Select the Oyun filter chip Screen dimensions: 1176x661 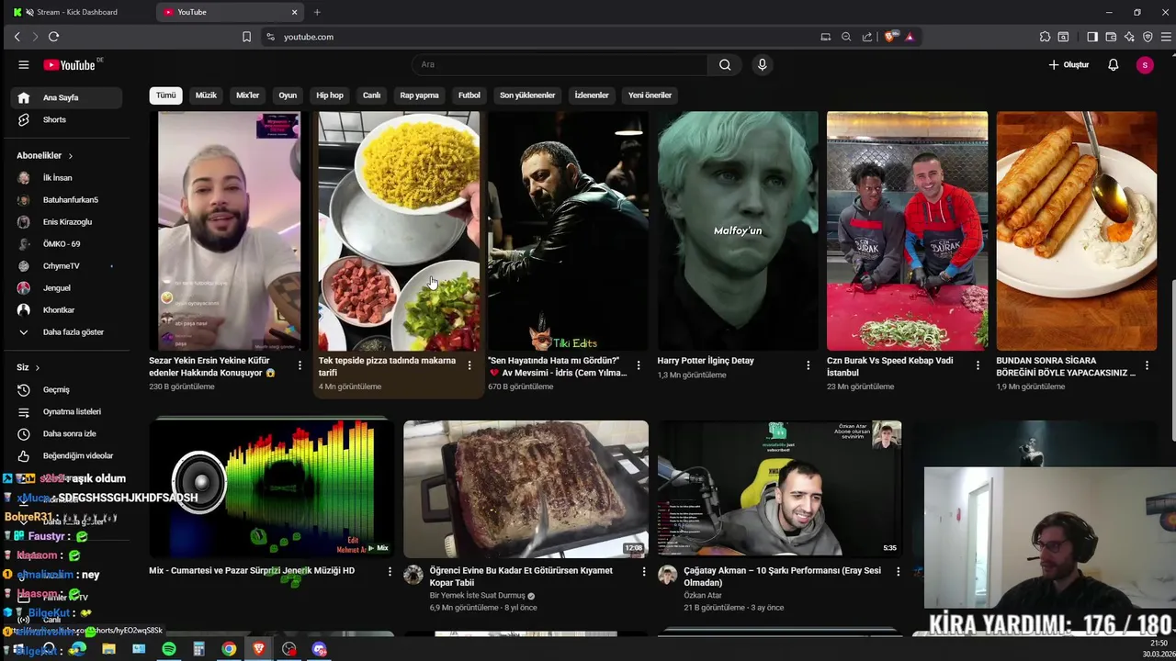point(288,95)
